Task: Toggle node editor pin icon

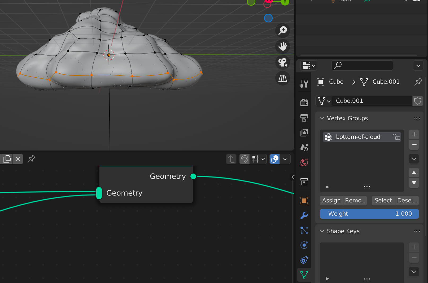Action: point(31,159)
